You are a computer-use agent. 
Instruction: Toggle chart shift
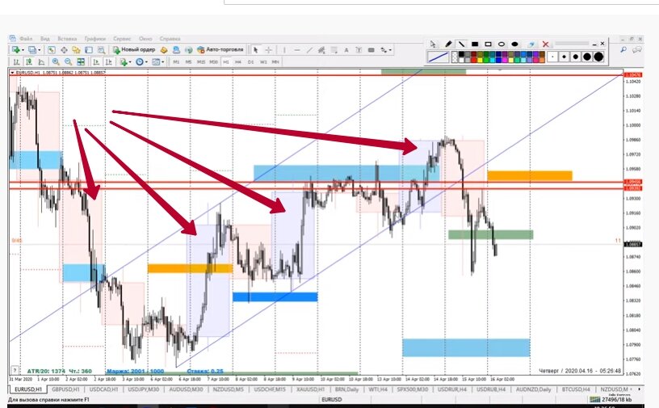click(108, 62)
